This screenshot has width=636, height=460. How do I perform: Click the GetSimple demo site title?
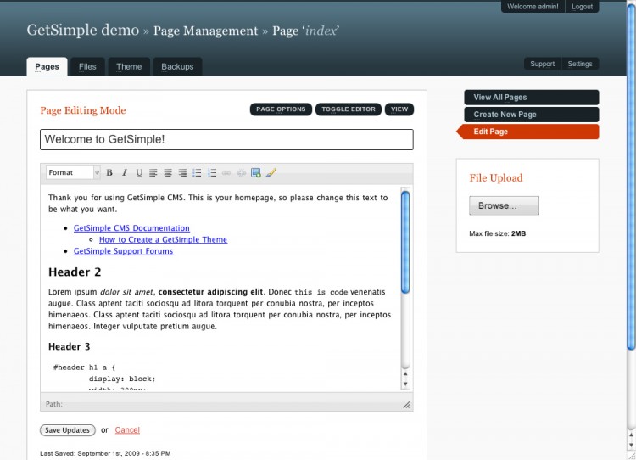tap(83, 30)
